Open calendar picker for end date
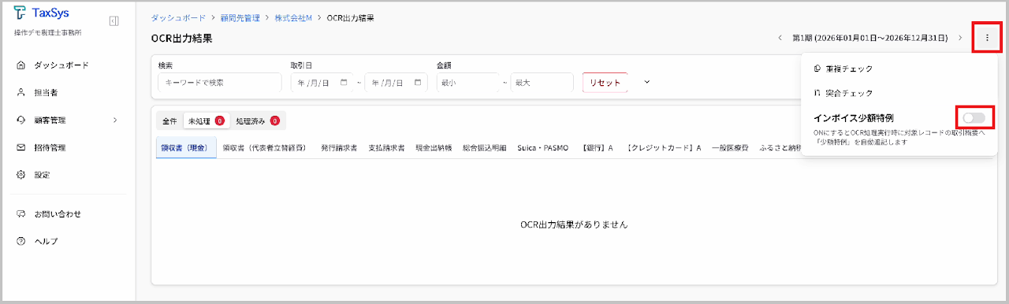 [x=418, y=82]
